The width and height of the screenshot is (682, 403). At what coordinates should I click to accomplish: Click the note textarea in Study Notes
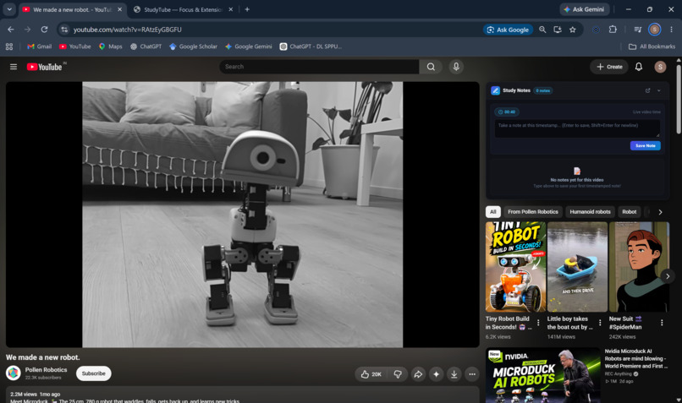pyautogui.click(x=577, y=128)
